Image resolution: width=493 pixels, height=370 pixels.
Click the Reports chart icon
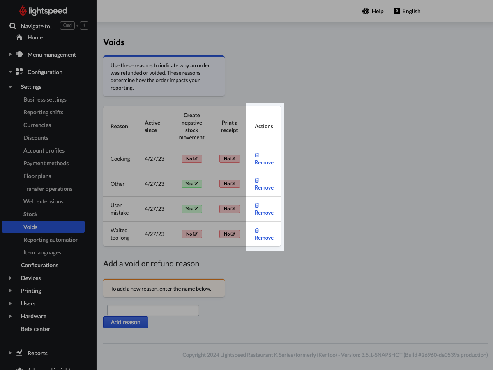(19, 353)
